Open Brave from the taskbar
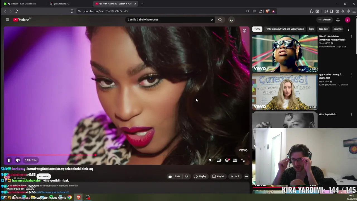Screen dimensions: 357x201 click(x=78, y=197)
